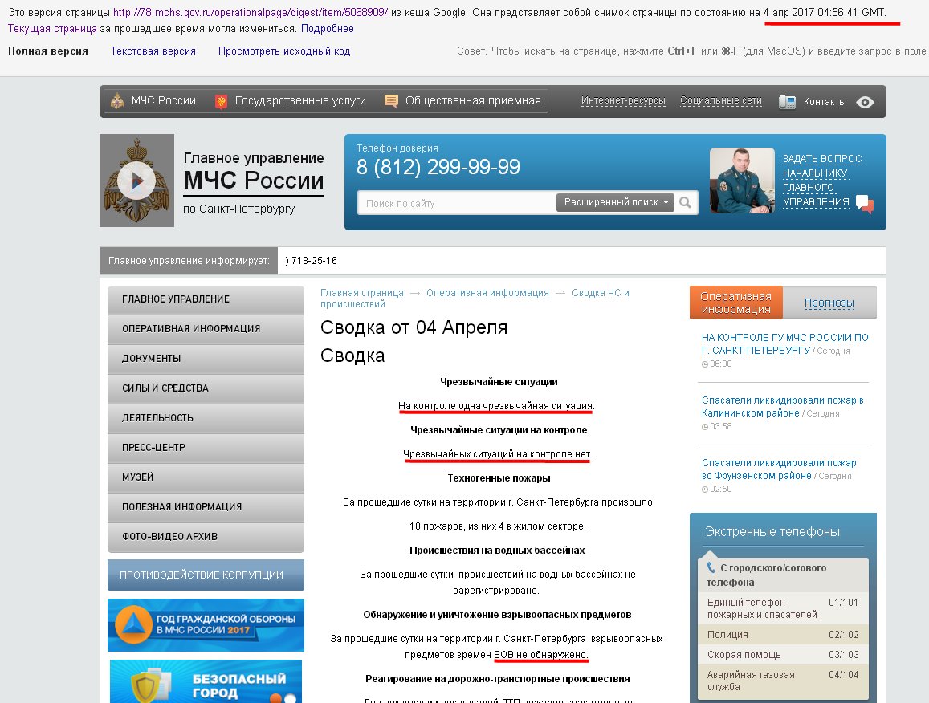The height and width of the screenshot is (703, 929).
Task: Open ОПЕРАТИВНАЯ ИНФОРМАЦИЯ sidebar menu
Action: [x=206, y=329]
